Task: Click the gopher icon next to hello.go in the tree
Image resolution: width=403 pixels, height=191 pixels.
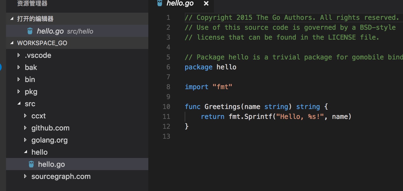Action: coord(31,164)
